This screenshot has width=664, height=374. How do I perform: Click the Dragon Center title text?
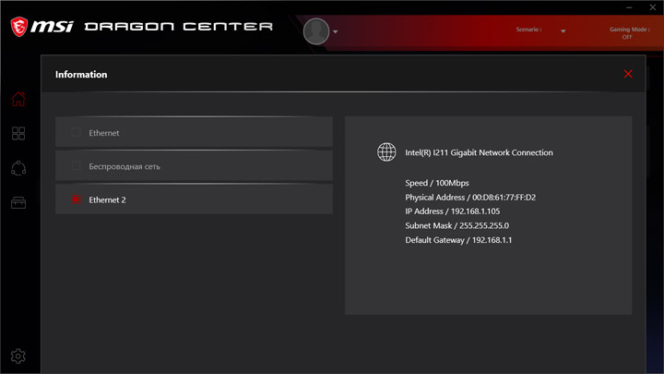pyautogui.click(x=178, y=27)
